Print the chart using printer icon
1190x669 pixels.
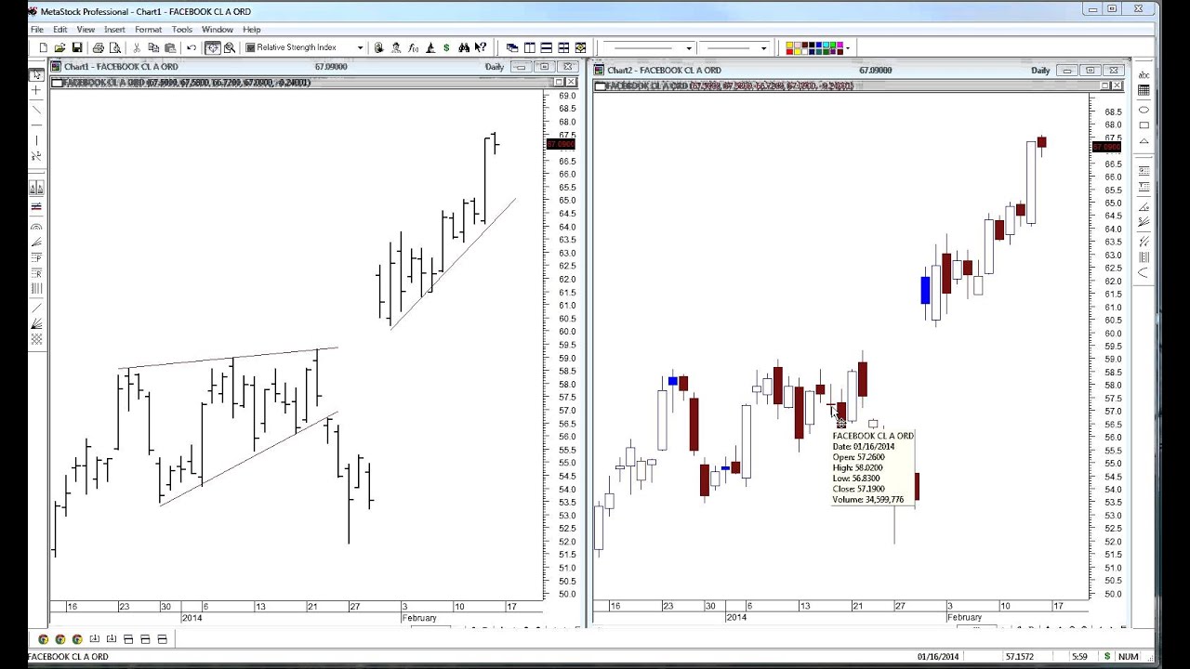pyautogui.click(x=98, y=47)
